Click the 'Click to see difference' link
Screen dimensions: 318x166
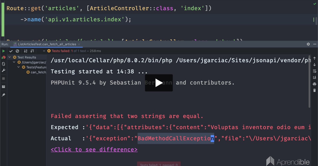point(94,150)
